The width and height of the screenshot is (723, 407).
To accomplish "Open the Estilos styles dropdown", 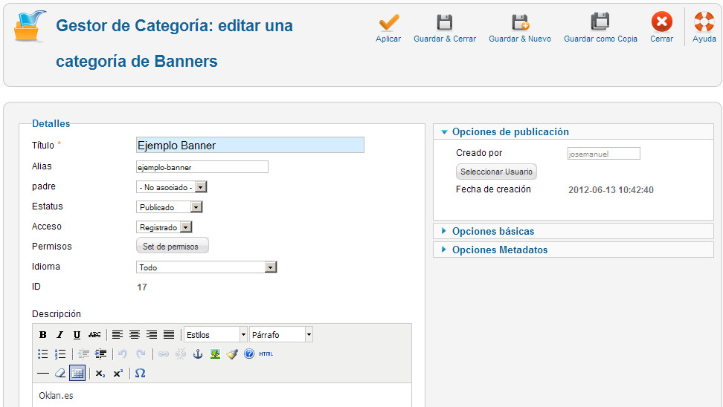I will pyautogui.click(x=216, y=335).
